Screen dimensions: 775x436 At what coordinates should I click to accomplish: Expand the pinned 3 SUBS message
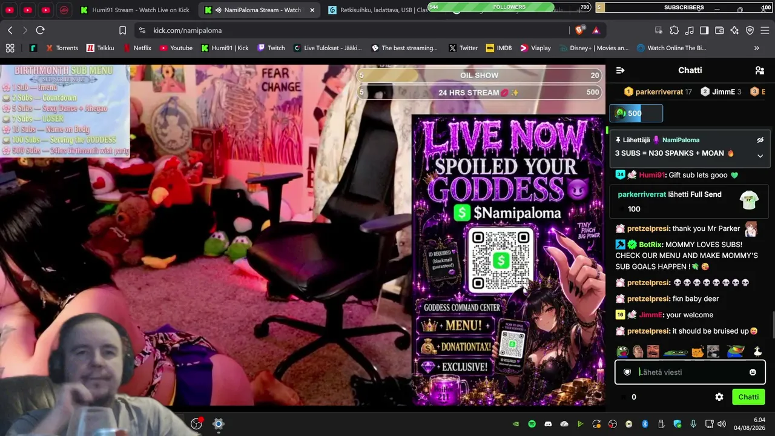point(760,156)
